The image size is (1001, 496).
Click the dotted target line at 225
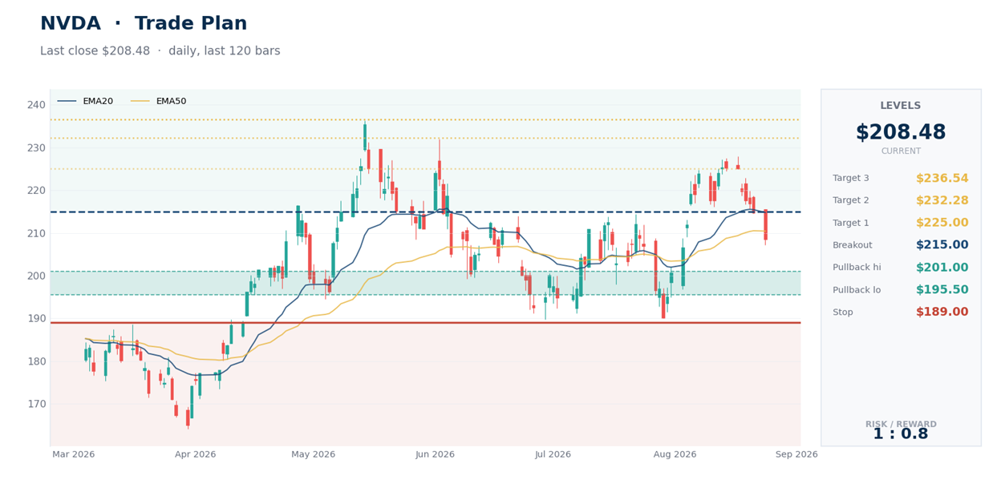tap(425, 169)
